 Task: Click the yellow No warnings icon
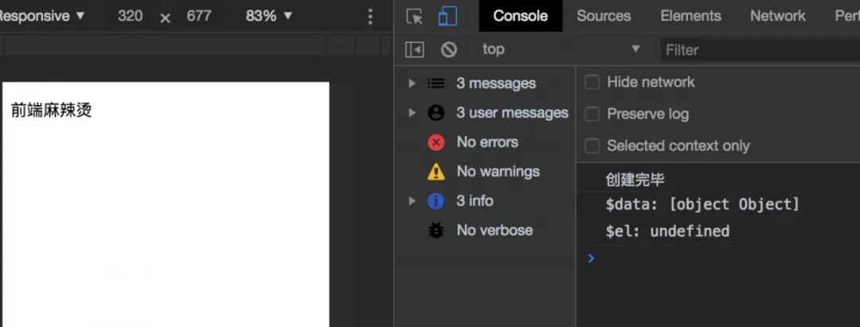tap(436, 172)
